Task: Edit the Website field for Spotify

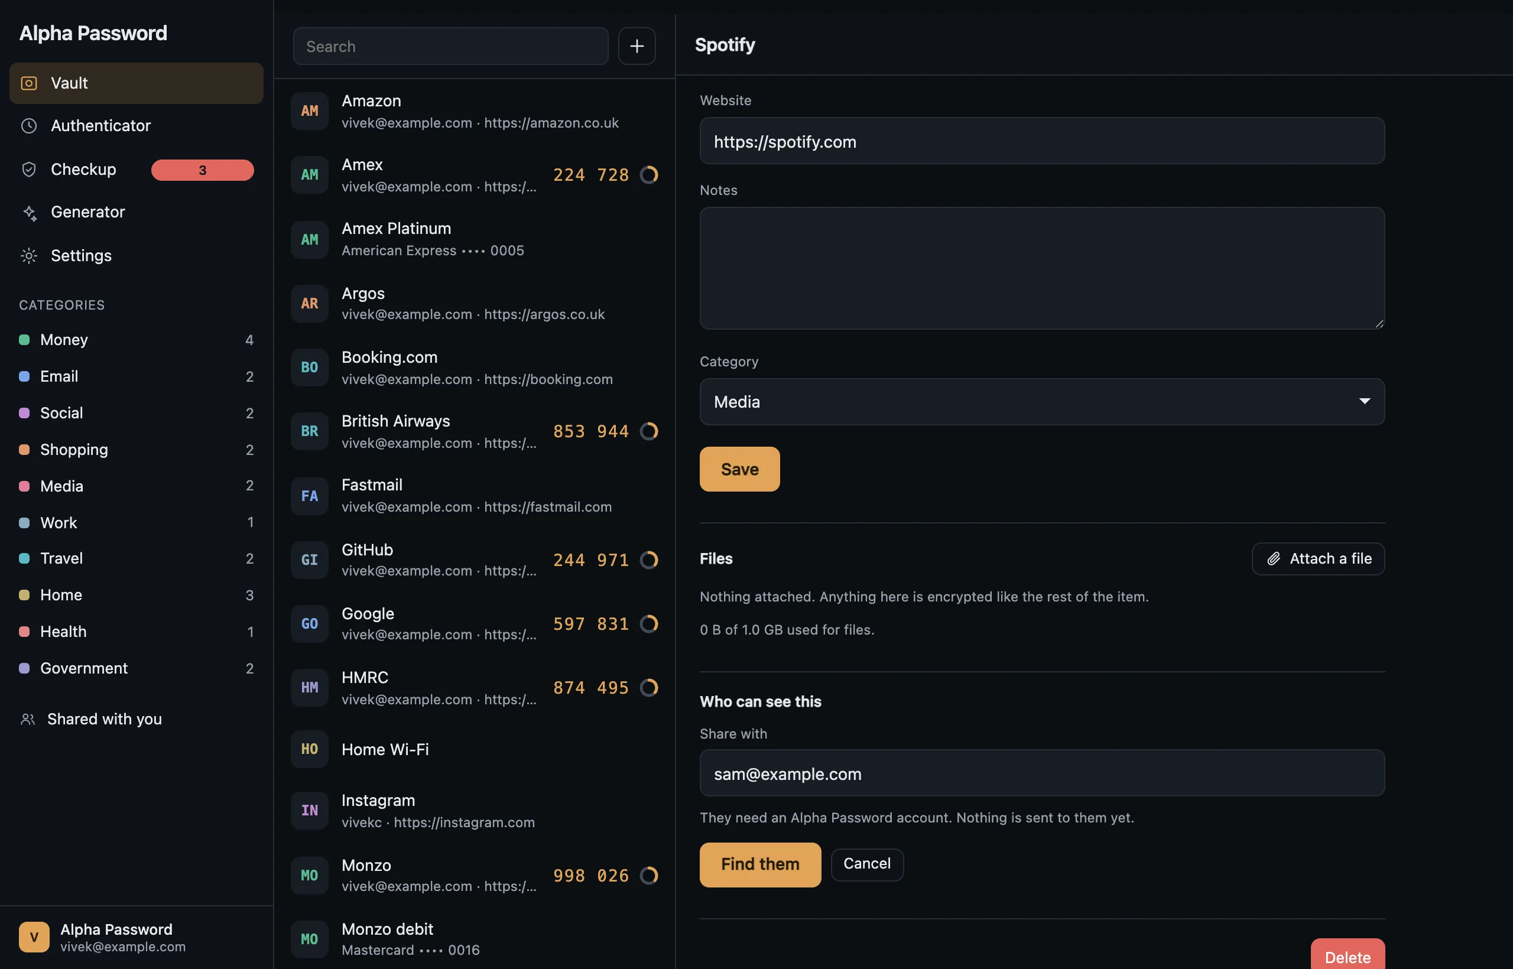Action: tap(1042, 141)
